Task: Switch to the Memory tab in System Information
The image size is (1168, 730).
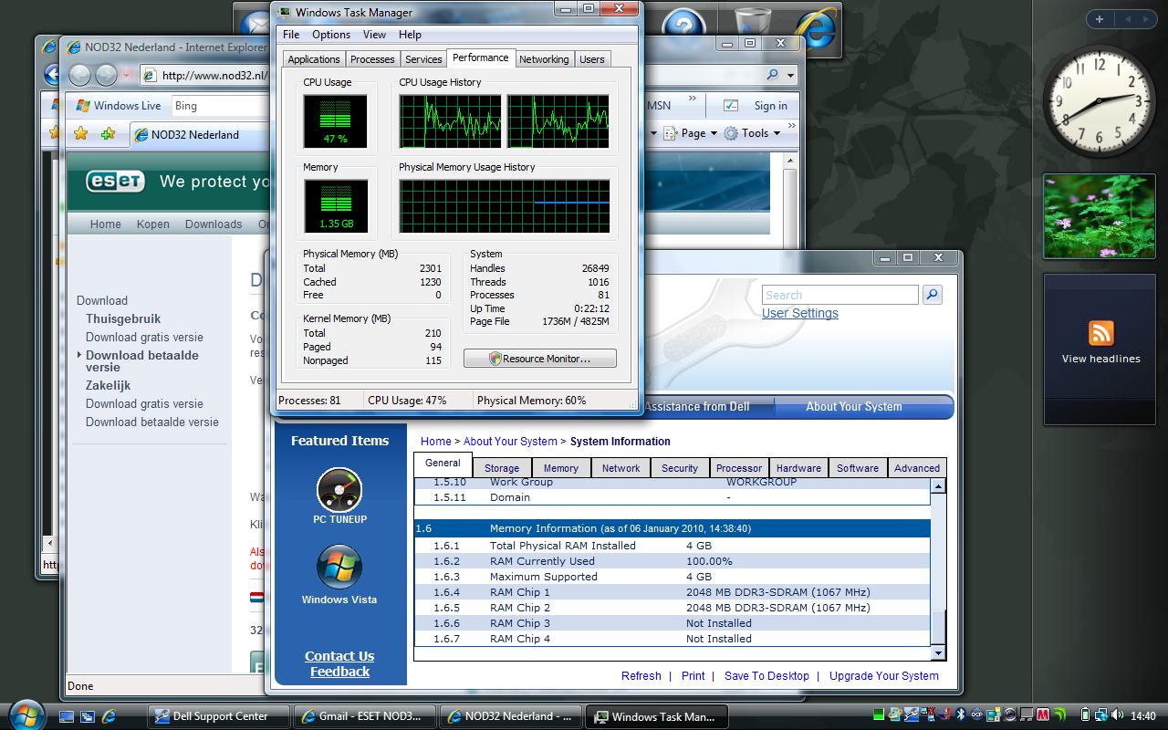Action: click(561, 468)
